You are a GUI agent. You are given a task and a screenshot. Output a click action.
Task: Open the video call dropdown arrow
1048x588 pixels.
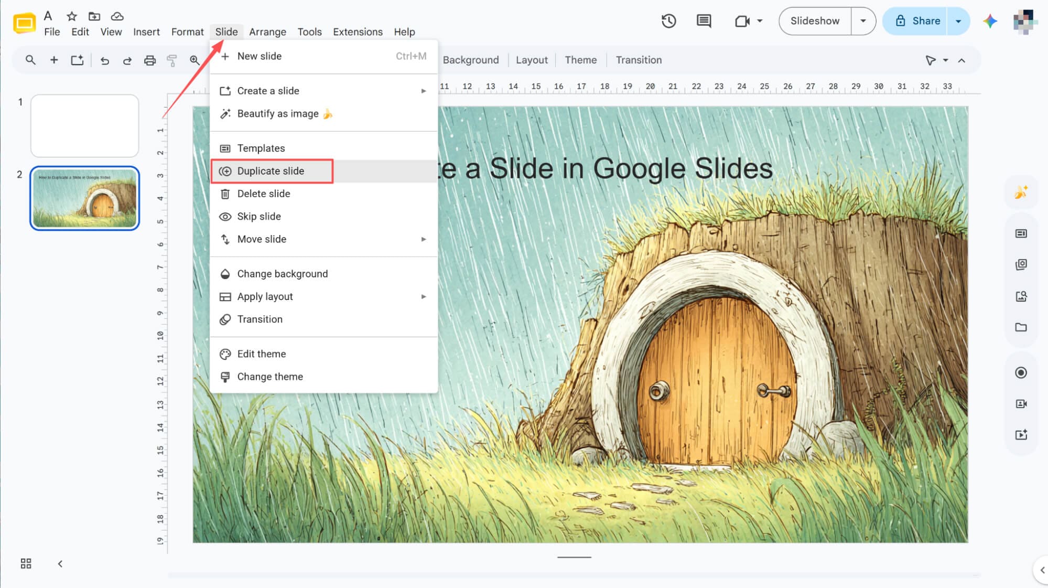760,21
